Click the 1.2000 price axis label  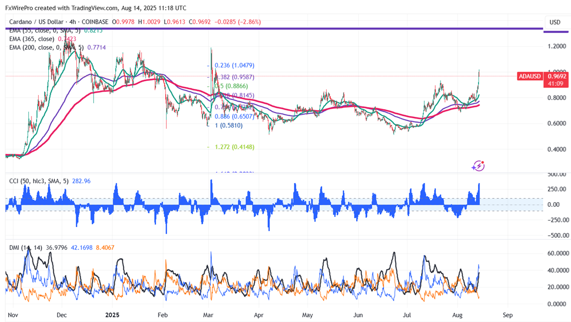[x=557, y=46]
